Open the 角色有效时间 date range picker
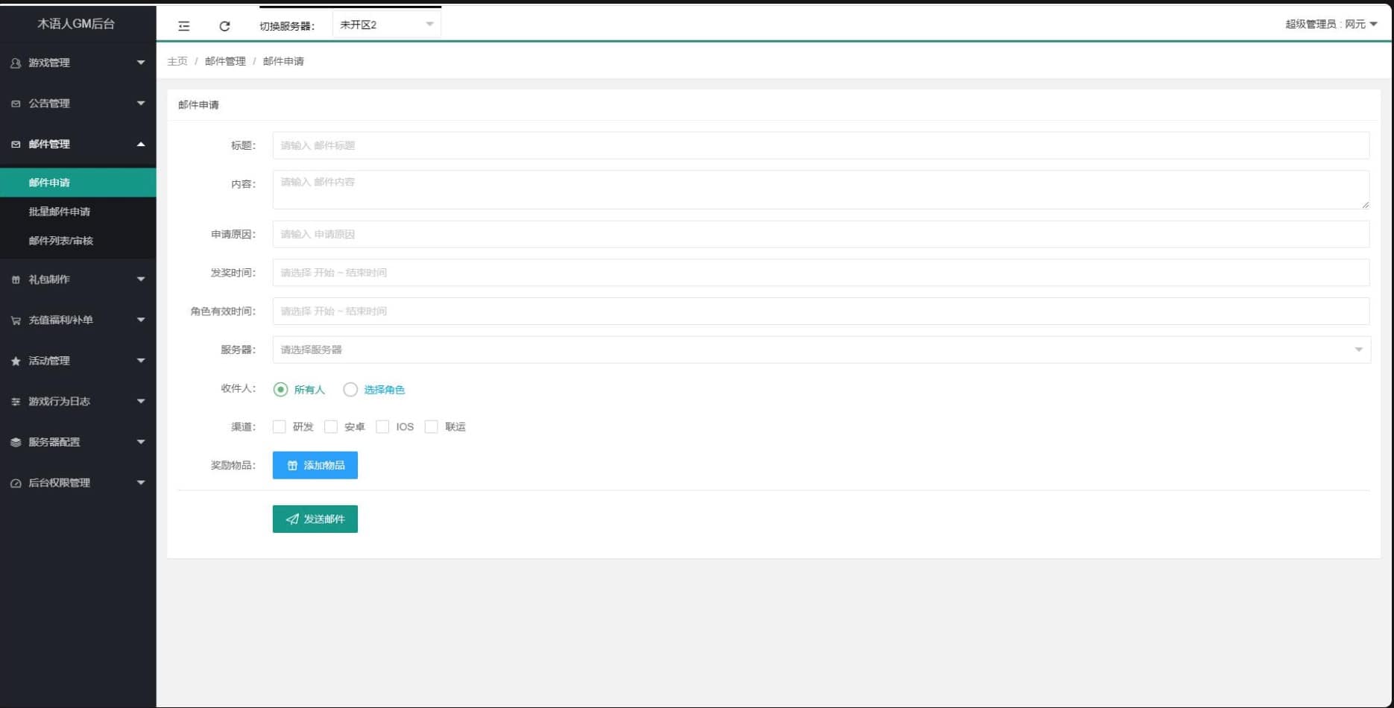Screen dimensions: 1394x708 click(821, 311)
